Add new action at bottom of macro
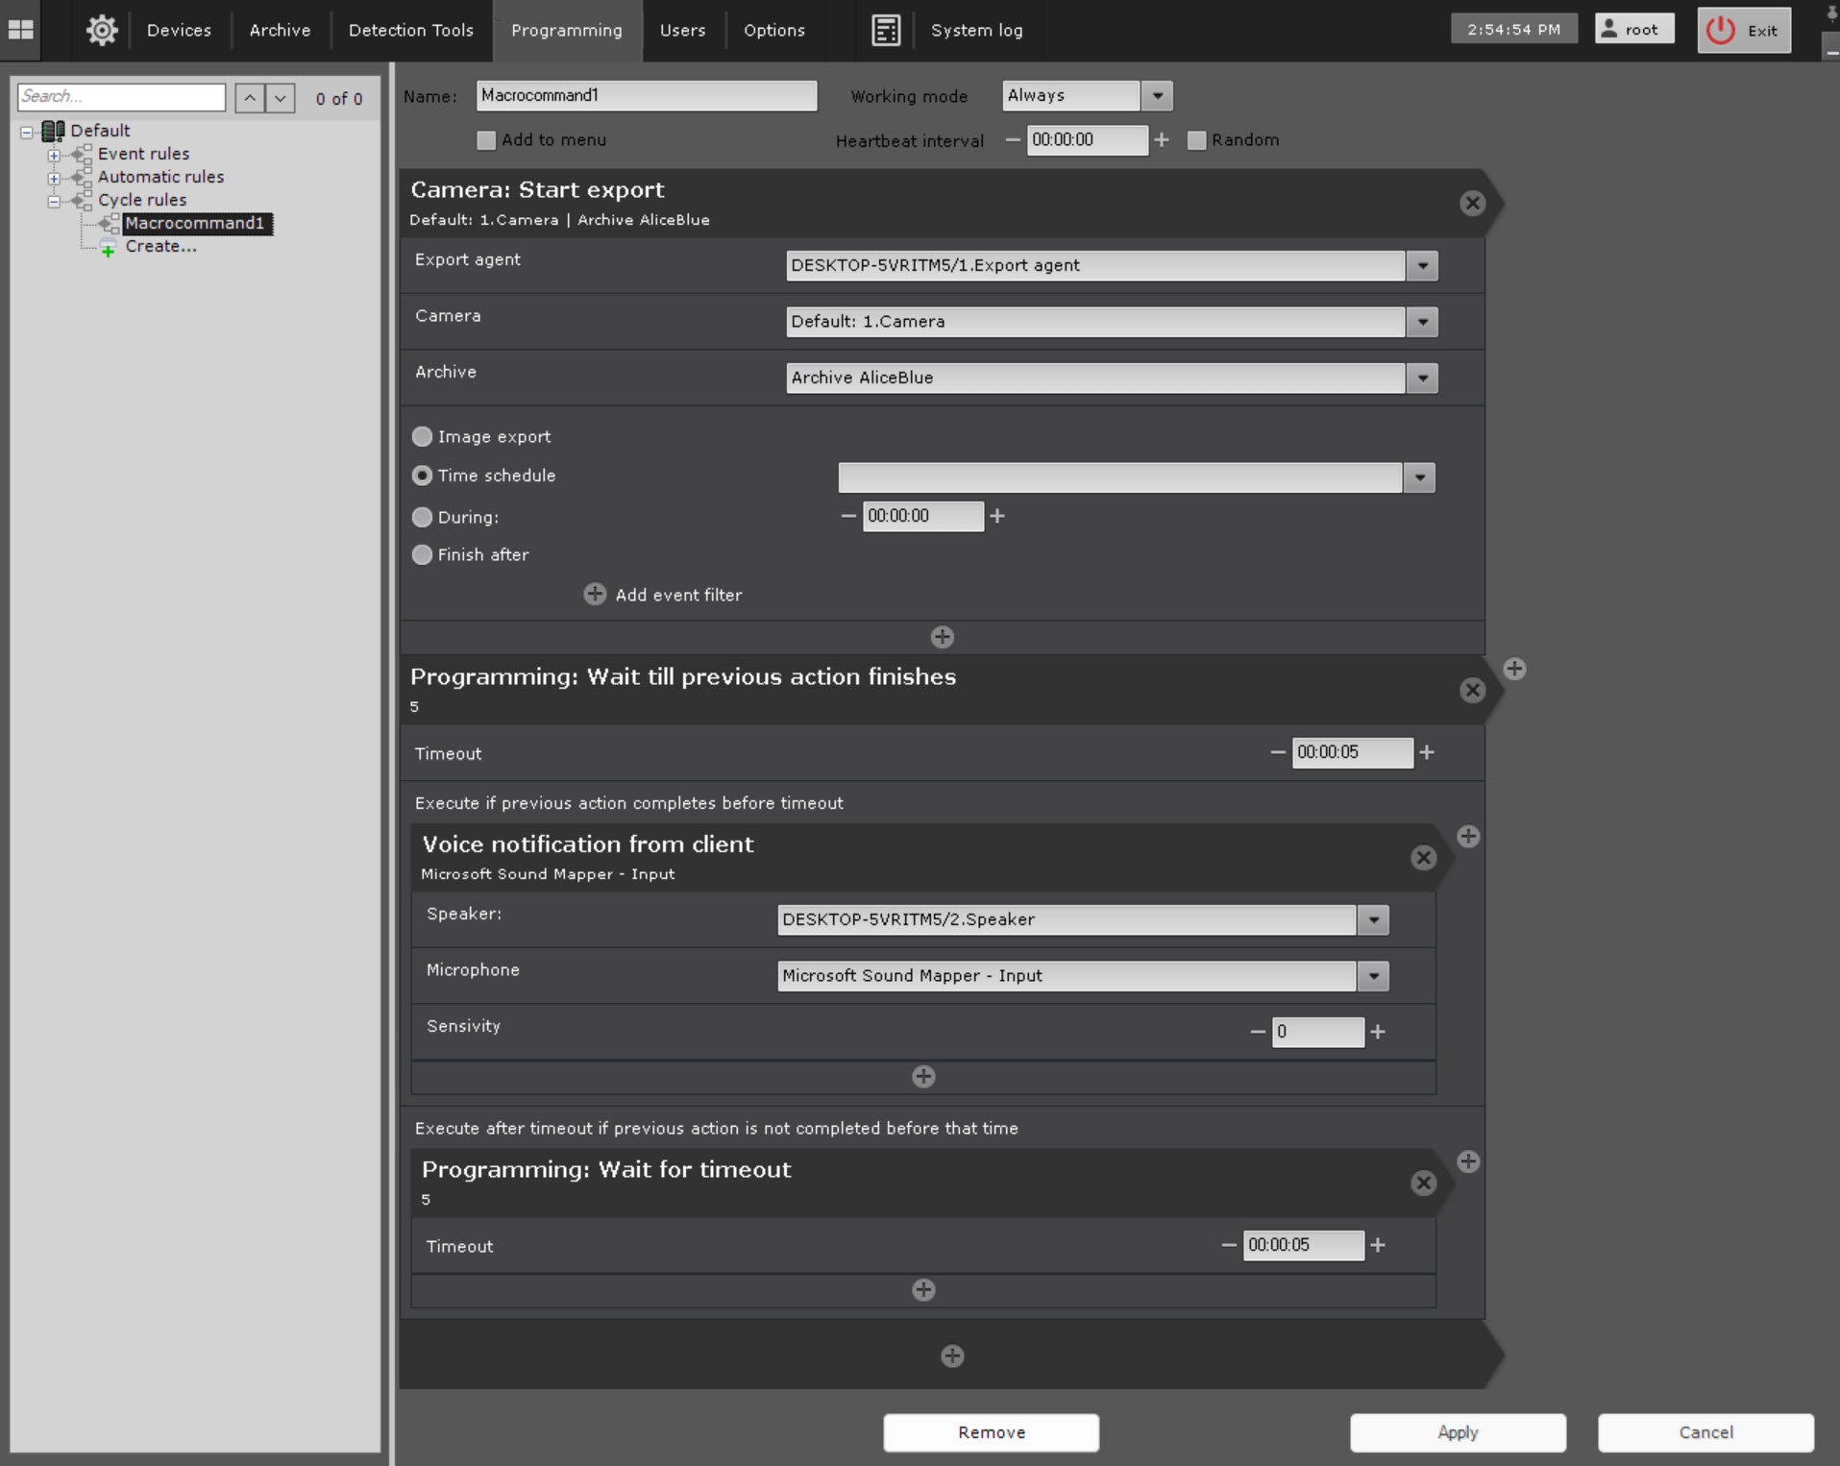Screen dimensions: 1840x1466 coord(952,1356)
